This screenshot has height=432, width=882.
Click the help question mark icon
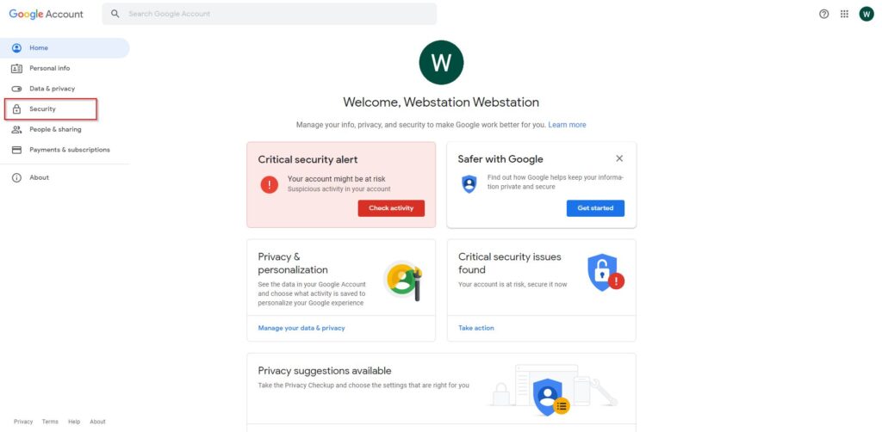tap(824, 14)
